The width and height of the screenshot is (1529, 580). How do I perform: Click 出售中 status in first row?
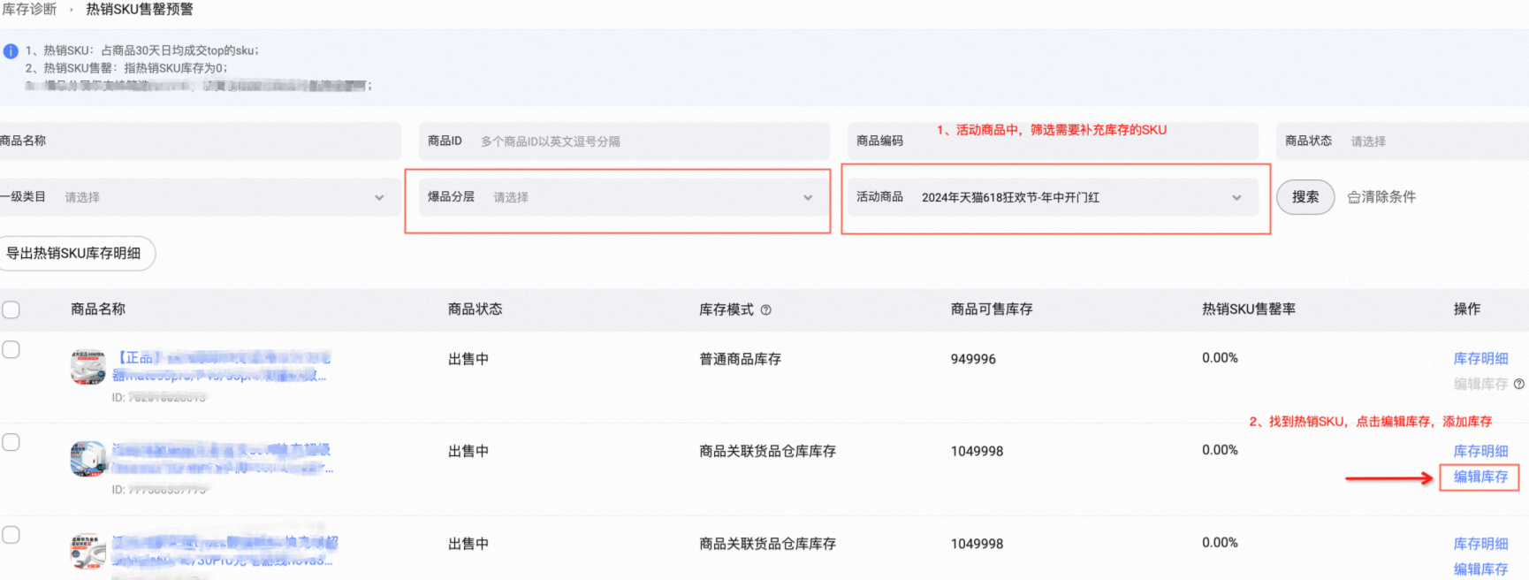[468, 359]
